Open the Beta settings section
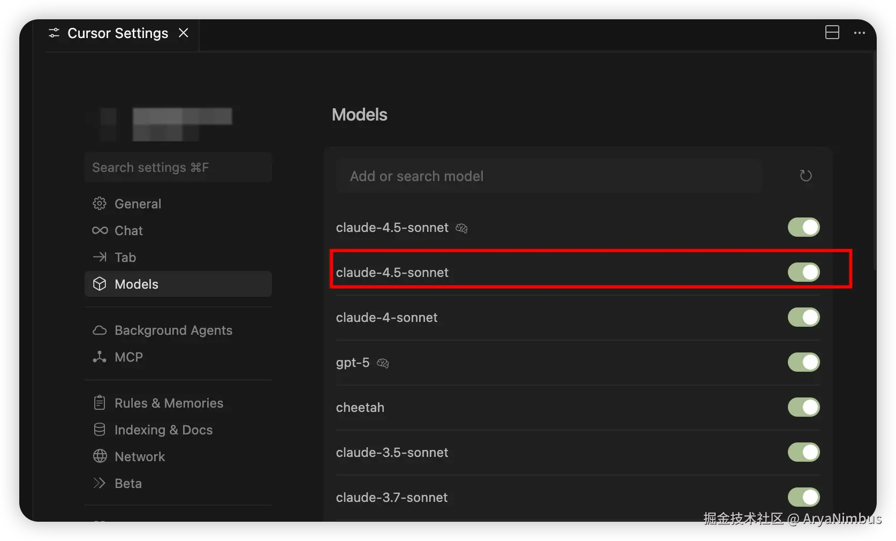The image size is (896, 541). (178, 483)
